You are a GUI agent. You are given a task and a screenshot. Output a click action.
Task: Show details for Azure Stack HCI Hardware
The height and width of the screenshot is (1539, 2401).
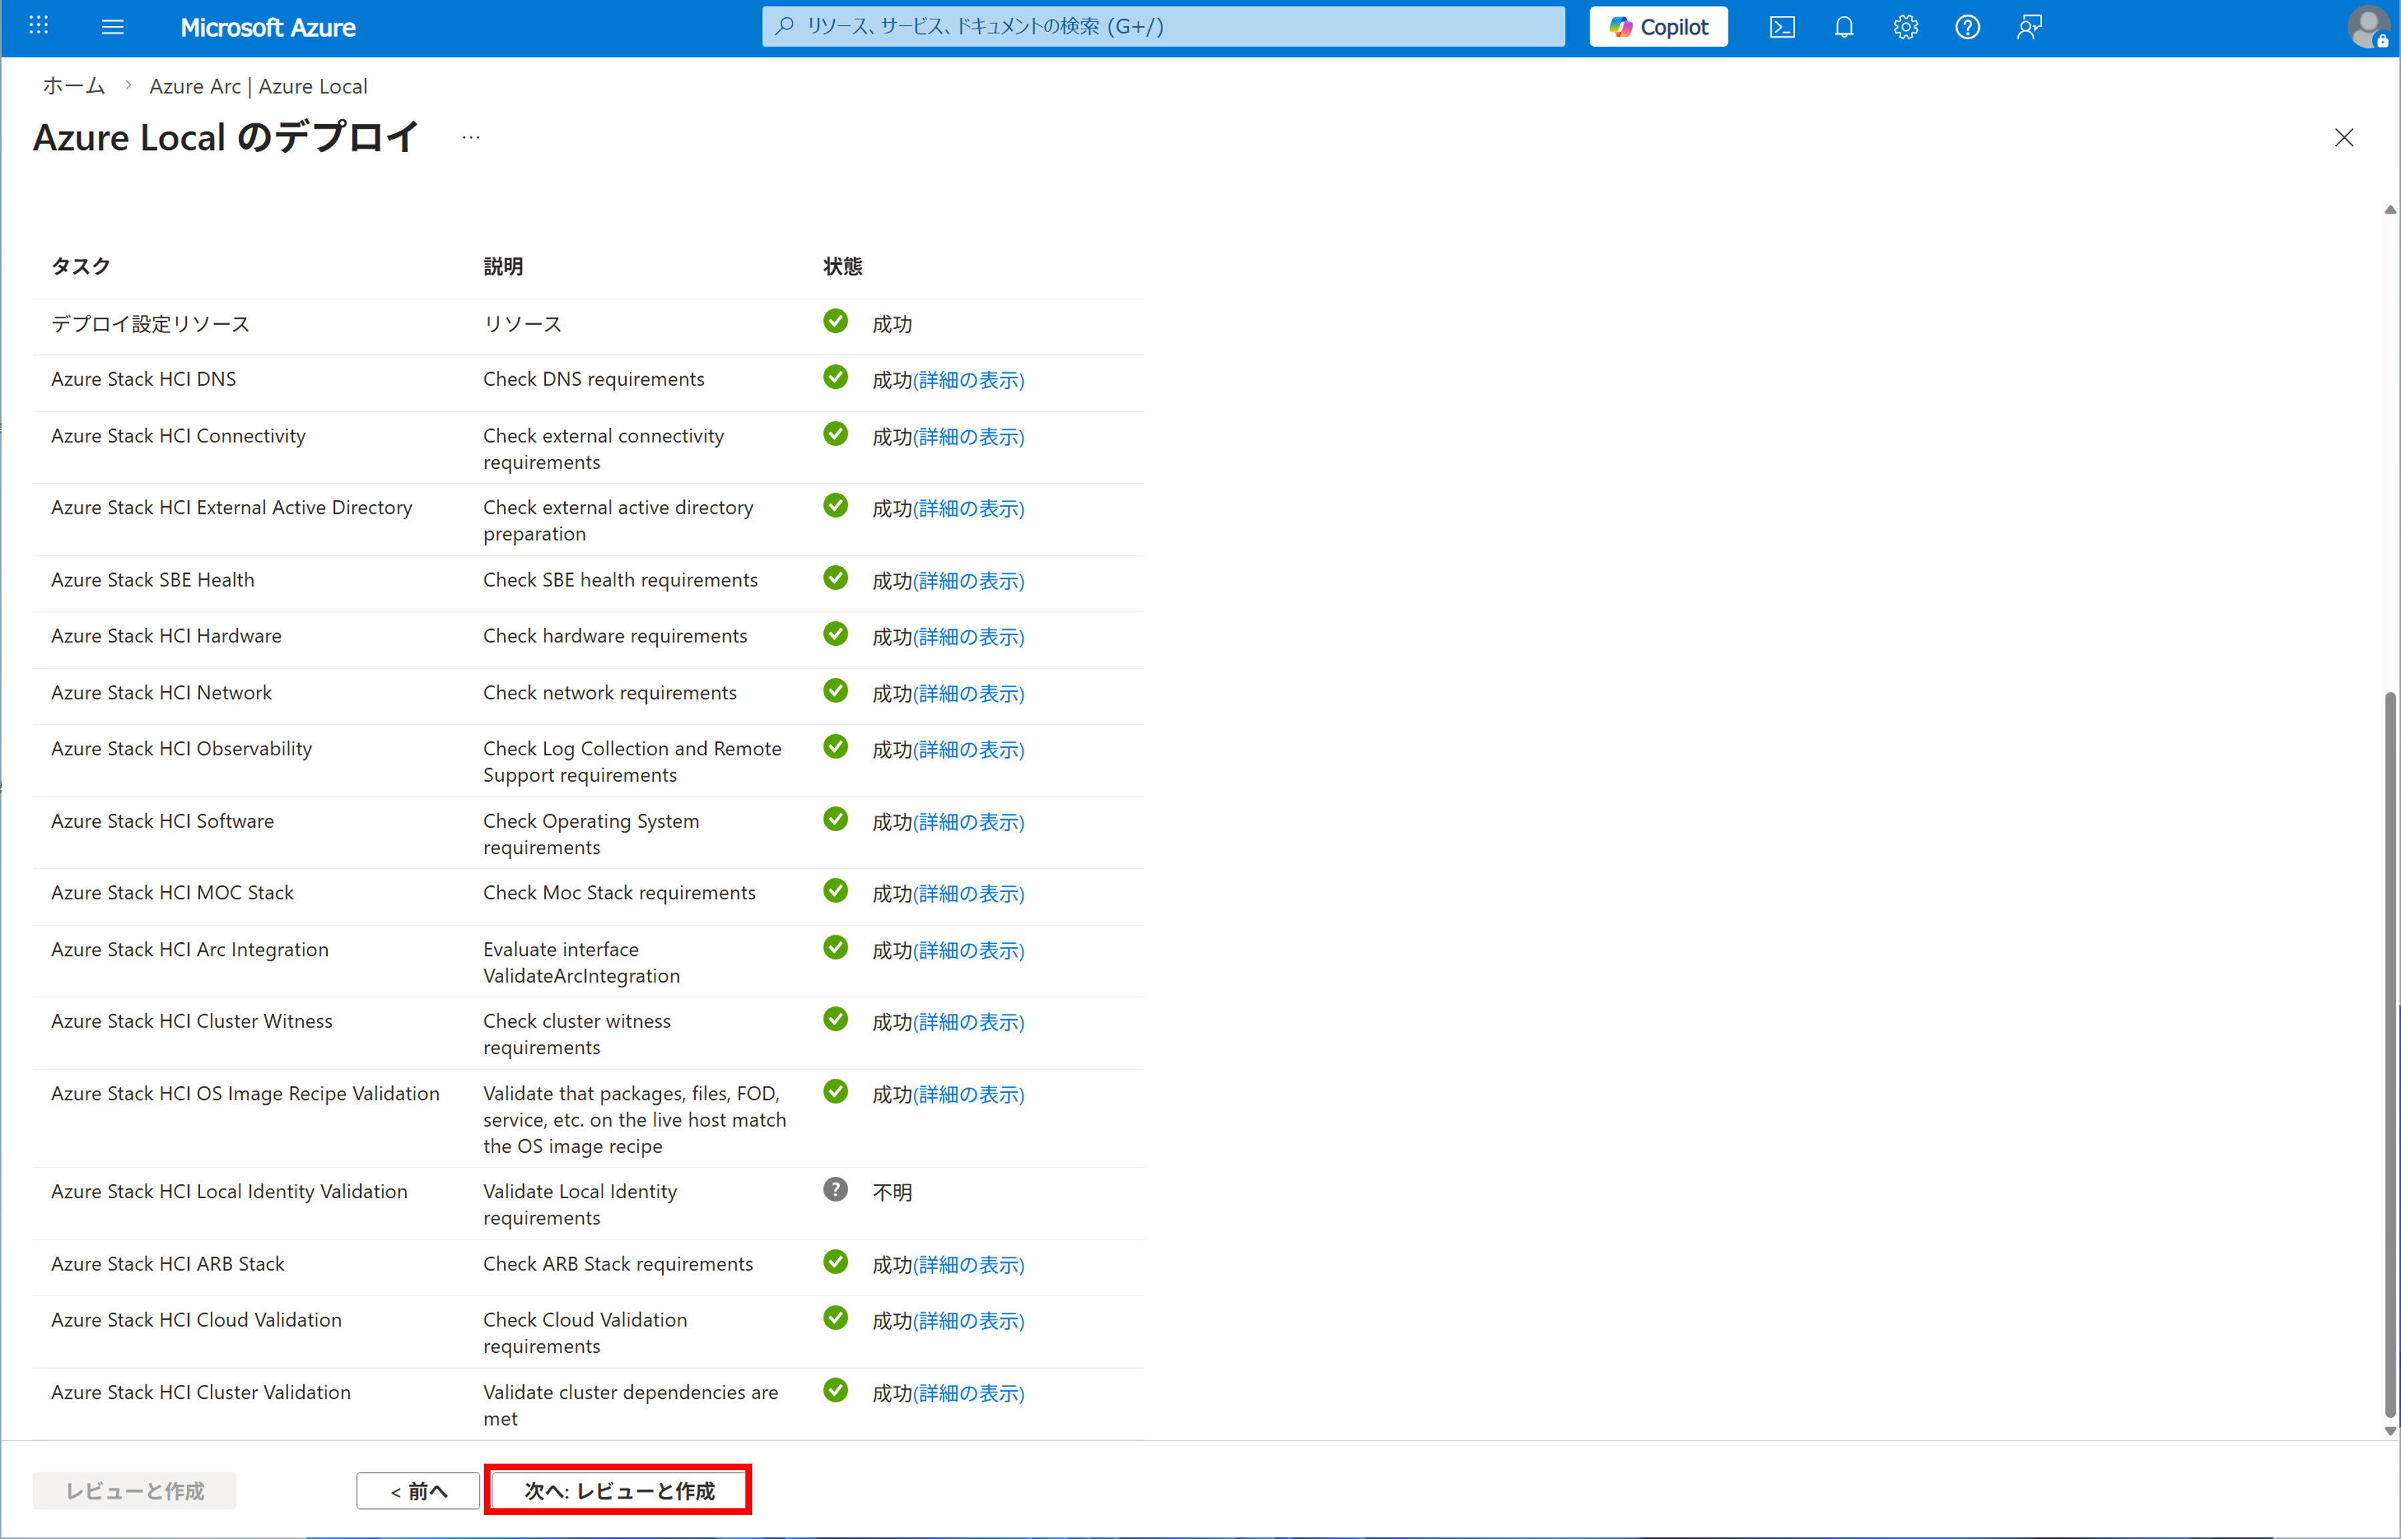(968, 636)
